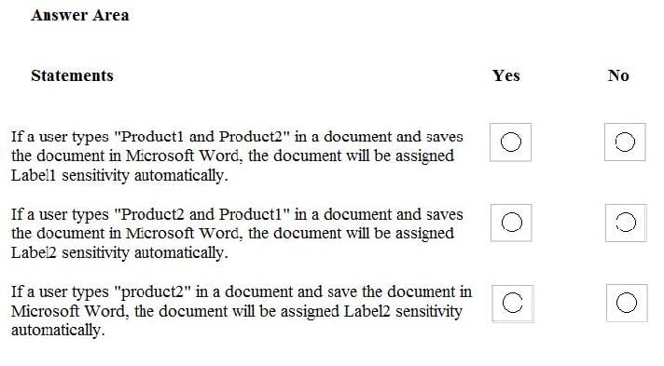Viewport: 664px width, 366px height.
Task: Click "Microsoft Word" in the third statement
Action: 69,311
